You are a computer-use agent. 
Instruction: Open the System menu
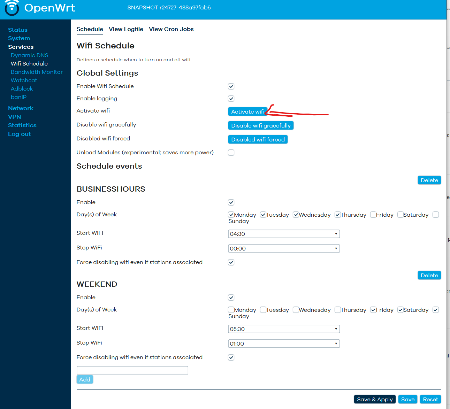(19, 38)
